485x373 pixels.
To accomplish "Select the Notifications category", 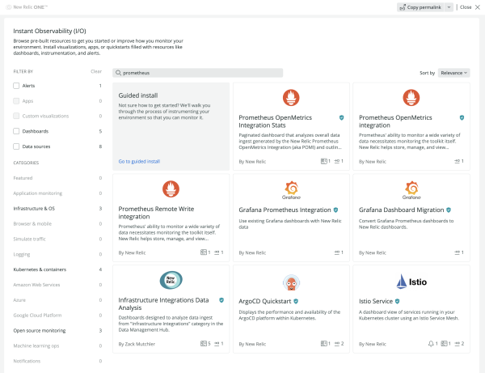I will 27,361.
